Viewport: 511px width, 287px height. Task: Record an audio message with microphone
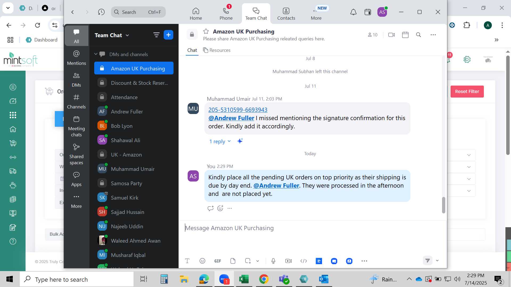click(x=273, y=261)
